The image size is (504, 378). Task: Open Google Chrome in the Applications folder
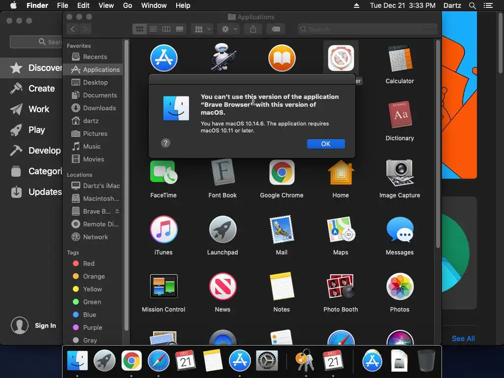pyautogui.click(x=282, y=172)
